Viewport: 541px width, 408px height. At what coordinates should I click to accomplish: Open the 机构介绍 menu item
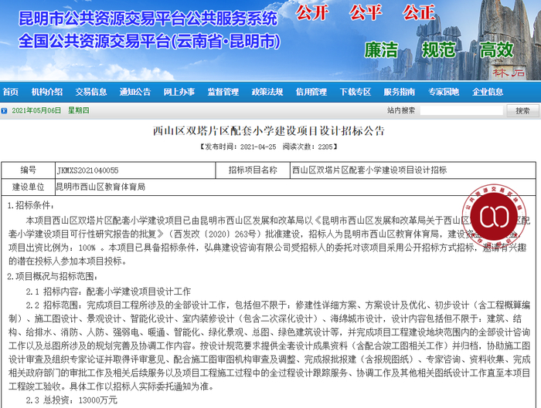point(47,92)
